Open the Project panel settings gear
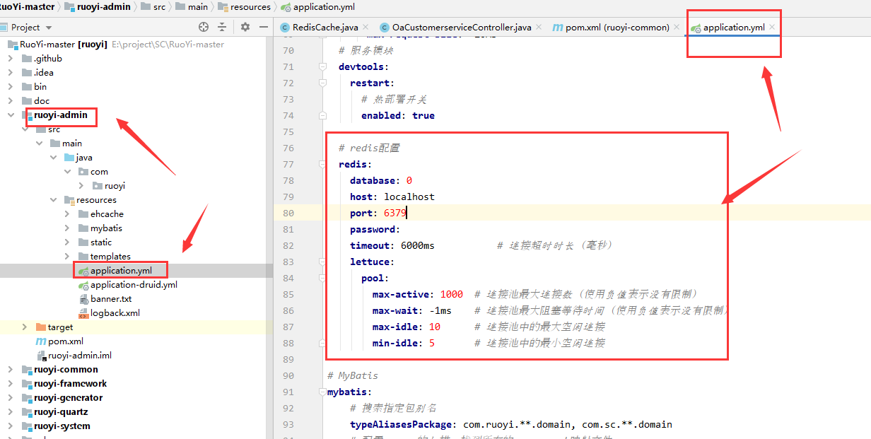Screen dimensions: 871x439 pyautogui.click(x=243, y=27)
